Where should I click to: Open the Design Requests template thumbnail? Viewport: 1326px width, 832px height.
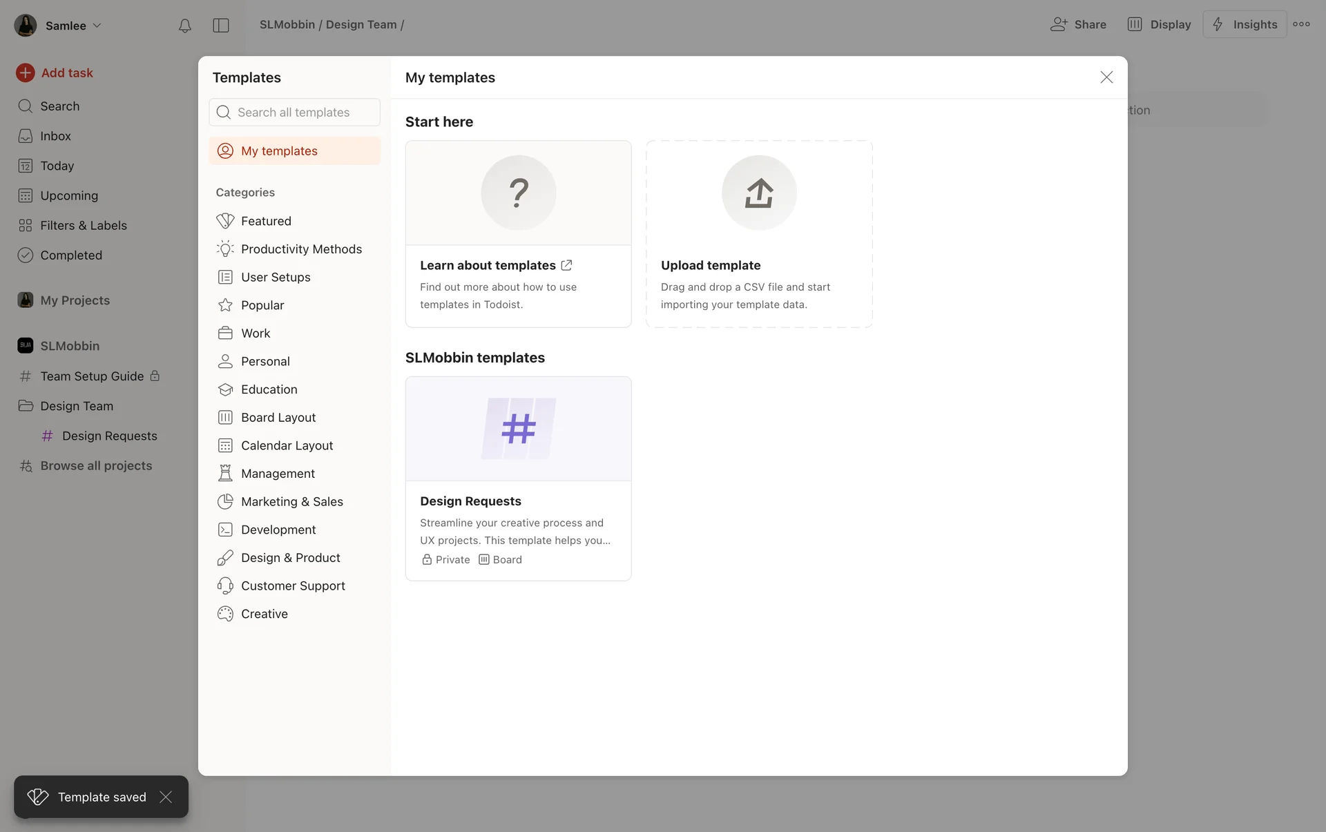click(x=518, y=428)
